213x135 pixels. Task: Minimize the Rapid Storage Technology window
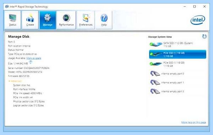[x=185, y=6]
